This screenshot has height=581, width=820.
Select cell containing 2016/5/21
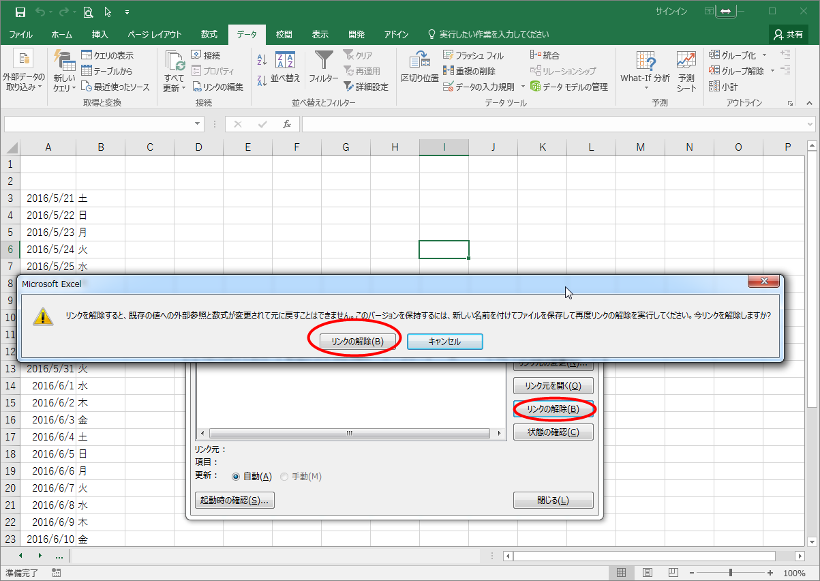pyautogui.click(x=48, y=198)
